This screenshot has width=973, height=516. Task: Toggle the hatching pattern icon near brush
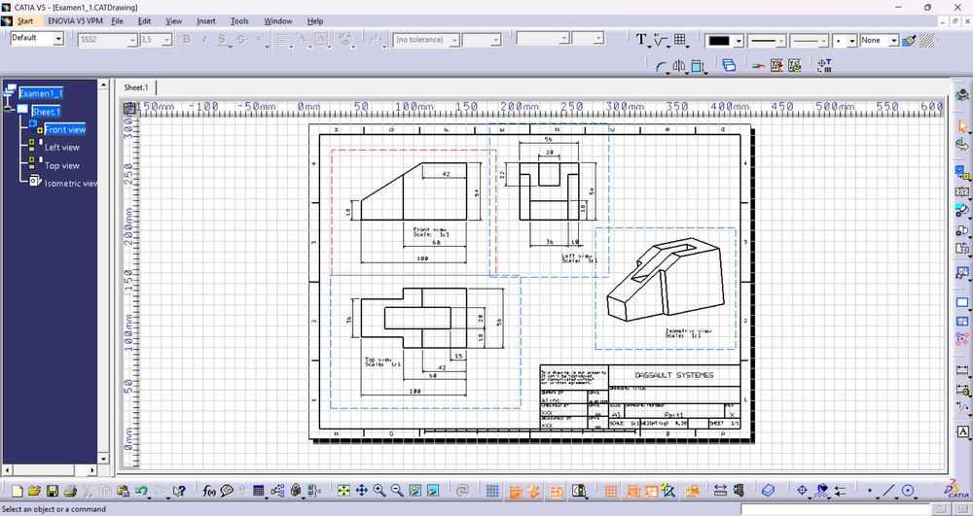927,40
